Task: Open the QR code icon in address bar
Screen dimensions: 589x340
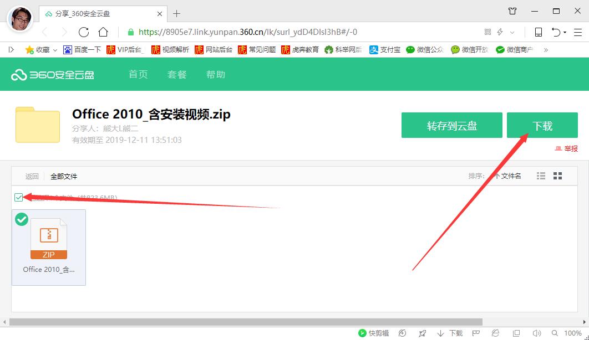Action: (x=488, y=32)
